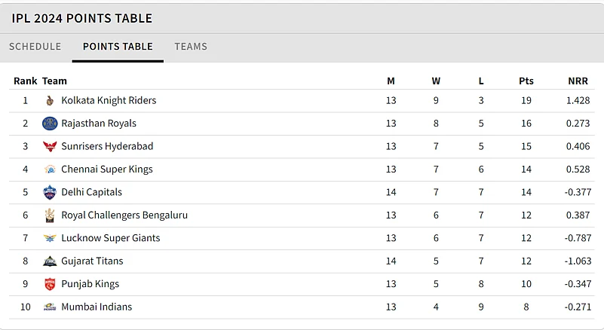This screenshot has height=330, width=604.
Task: Click the Punjab Kings team name
Action: click(x=90, y=284)
